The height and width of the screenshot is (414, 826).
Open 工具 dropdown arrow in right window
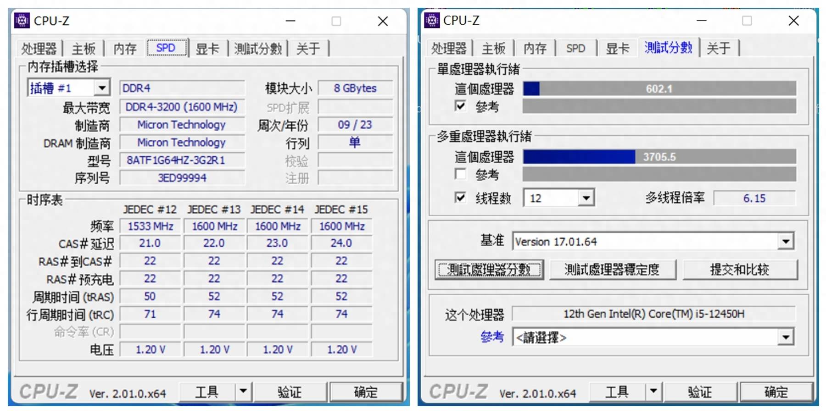(653, 392)
